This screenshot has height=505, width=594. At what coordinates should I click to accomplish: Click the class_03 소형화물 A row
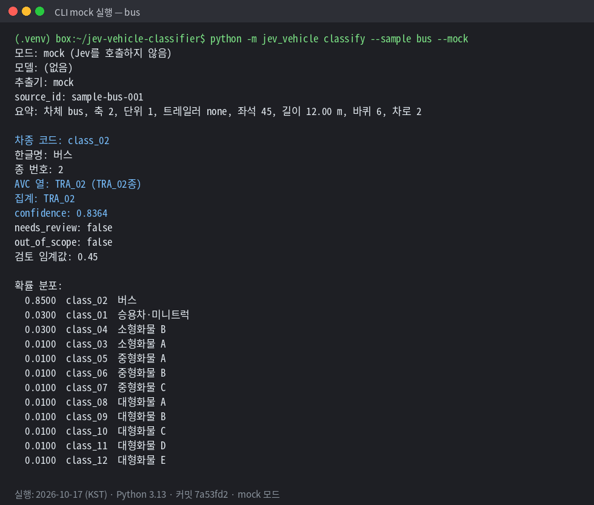tap(95, 344)
